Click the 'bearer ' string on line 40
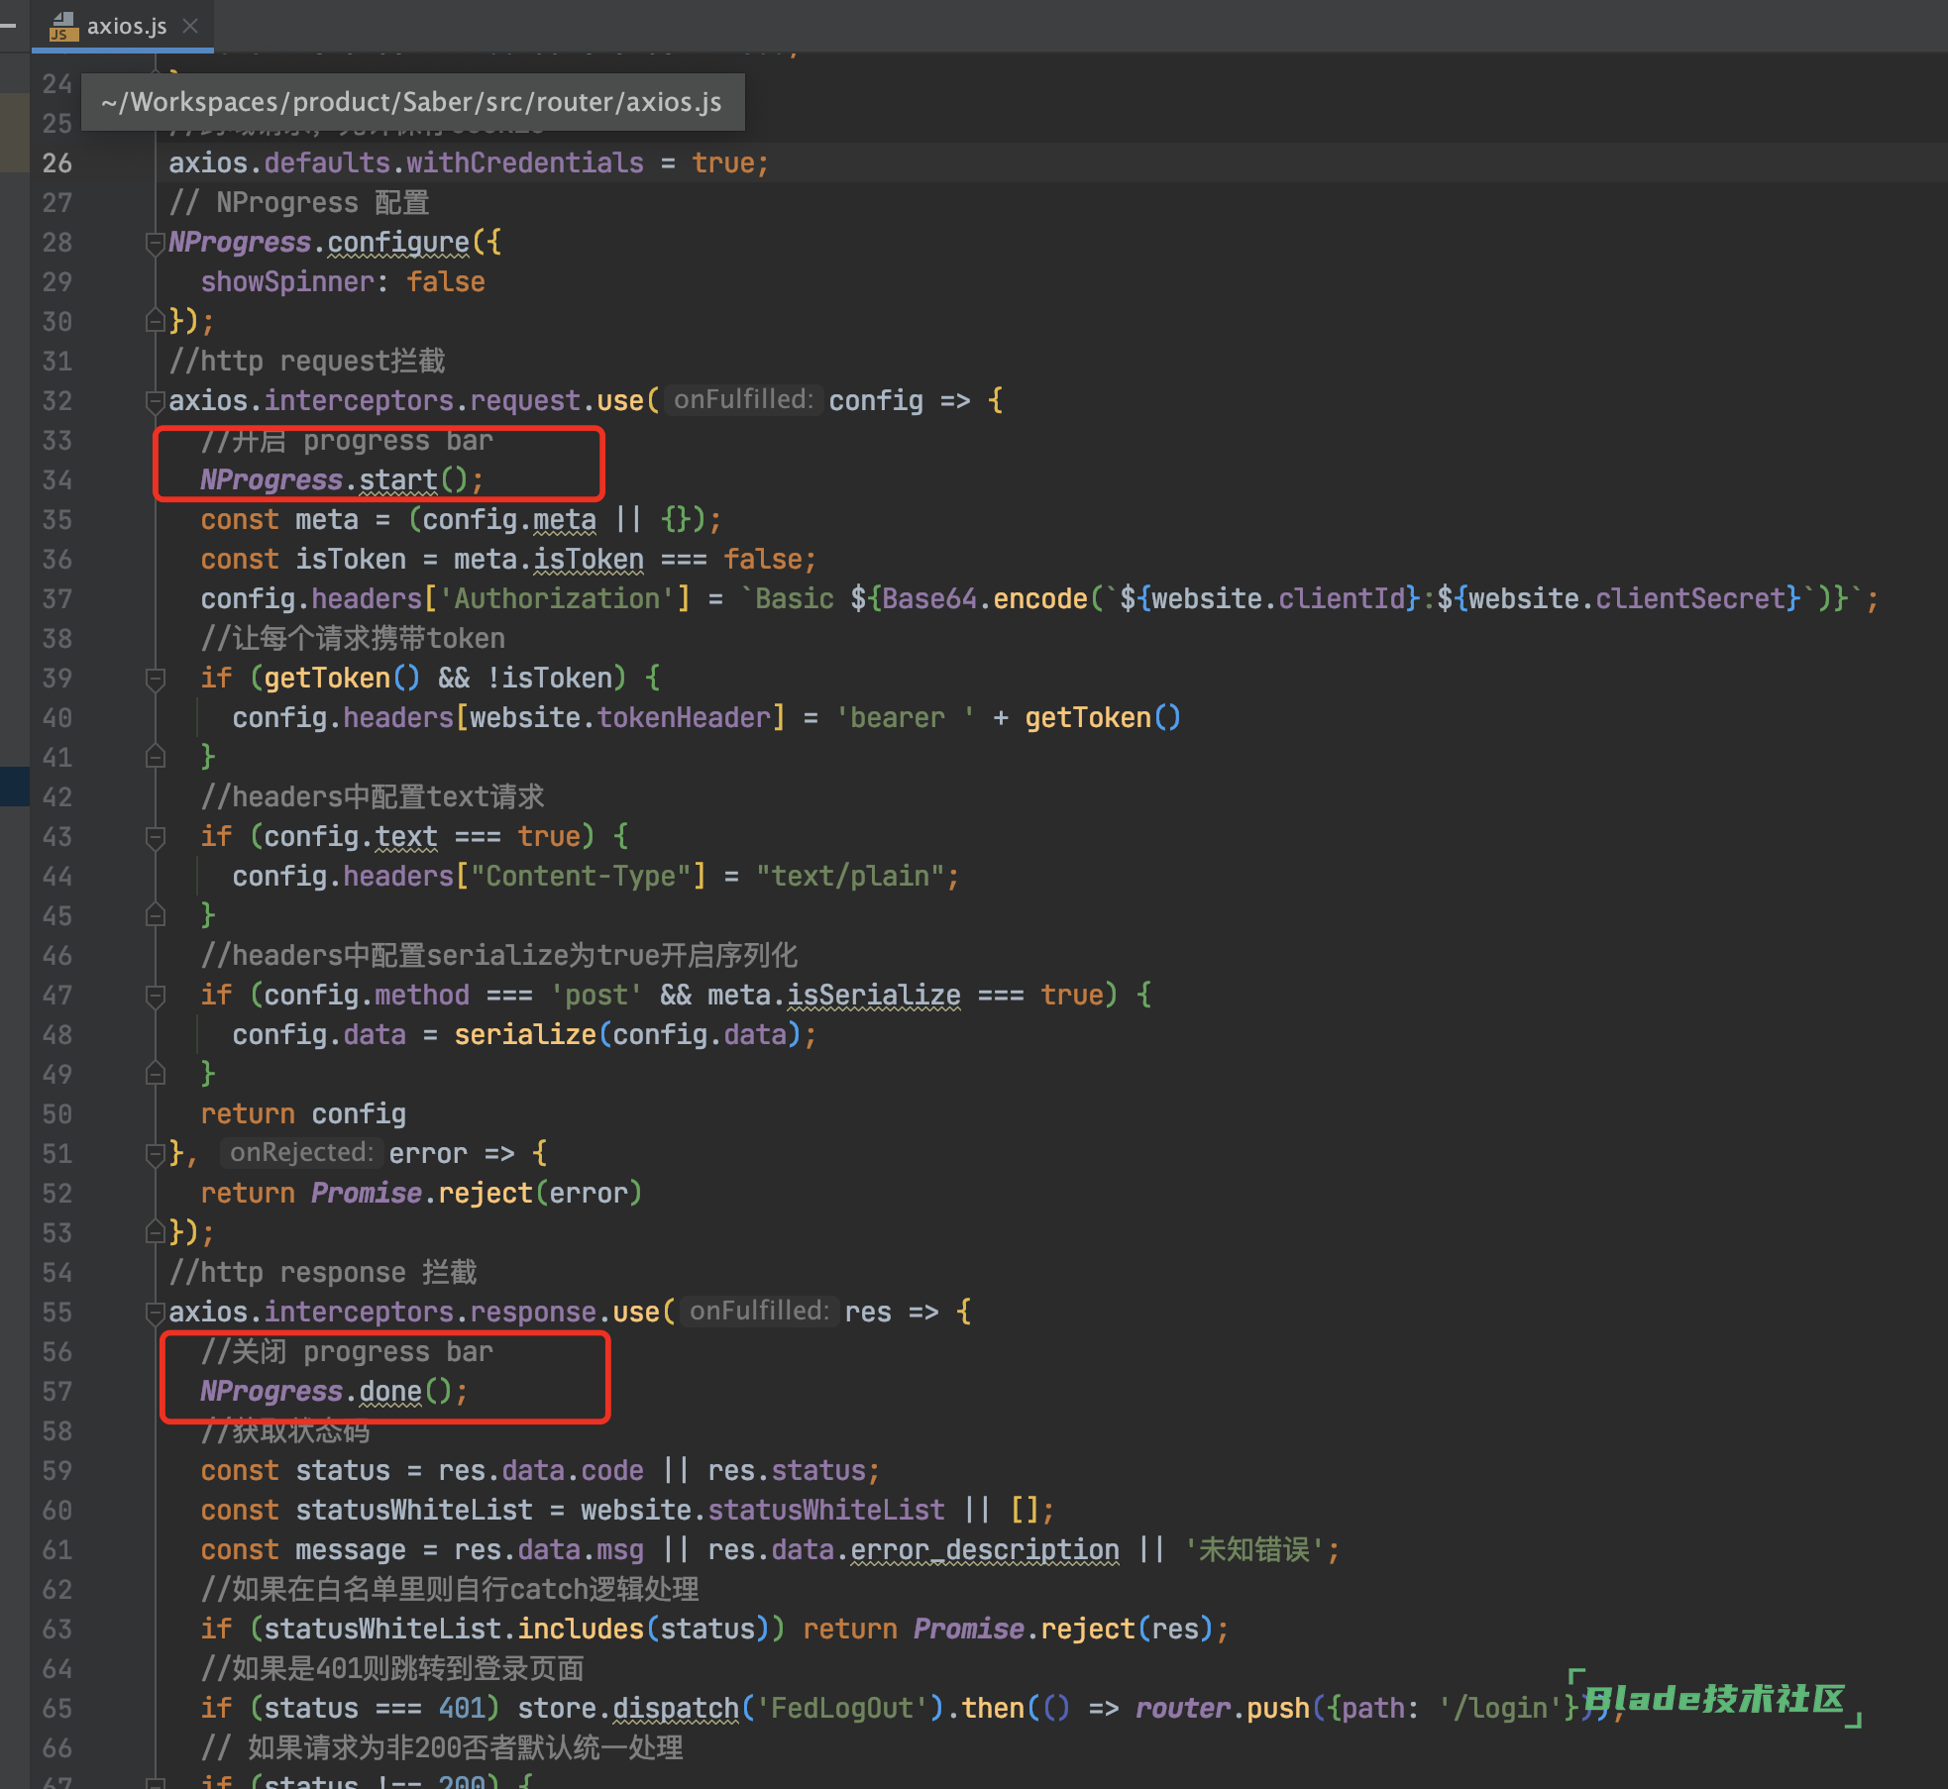The image size is (1948, 1789). pos(906,717)
